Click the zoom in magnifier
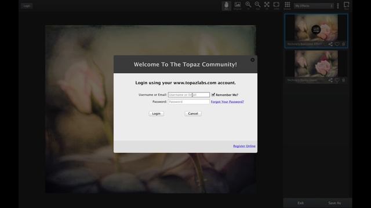The width and height of the screenshot is (371, 208). coord(248,5)
